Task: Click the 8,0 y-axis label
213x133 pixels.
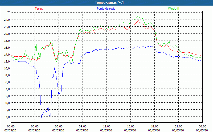Action: click(8, 75)
